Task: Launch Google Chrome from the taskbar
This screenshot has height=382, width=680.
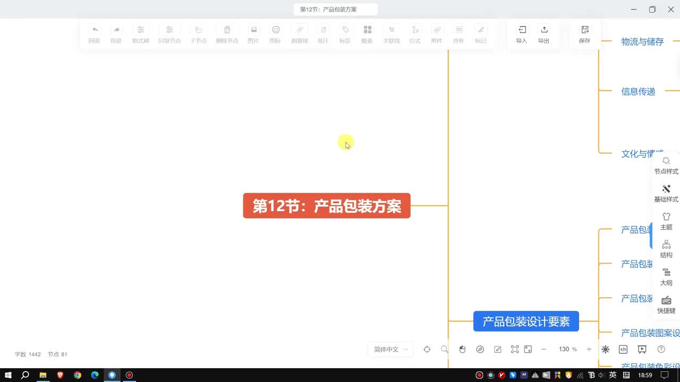Action: (78, 375)
